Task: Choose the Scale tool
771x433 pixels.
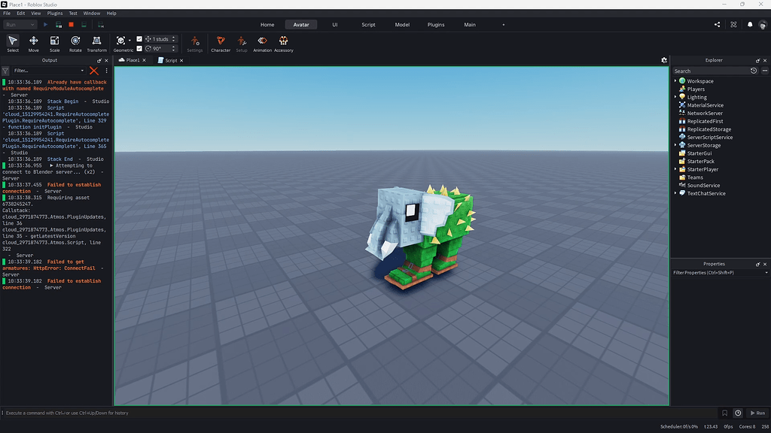Action: (x=54, y=43)
